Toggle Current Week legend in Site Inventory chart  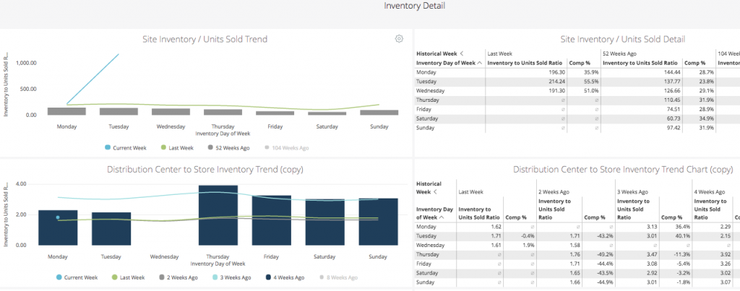click(126, 147)
